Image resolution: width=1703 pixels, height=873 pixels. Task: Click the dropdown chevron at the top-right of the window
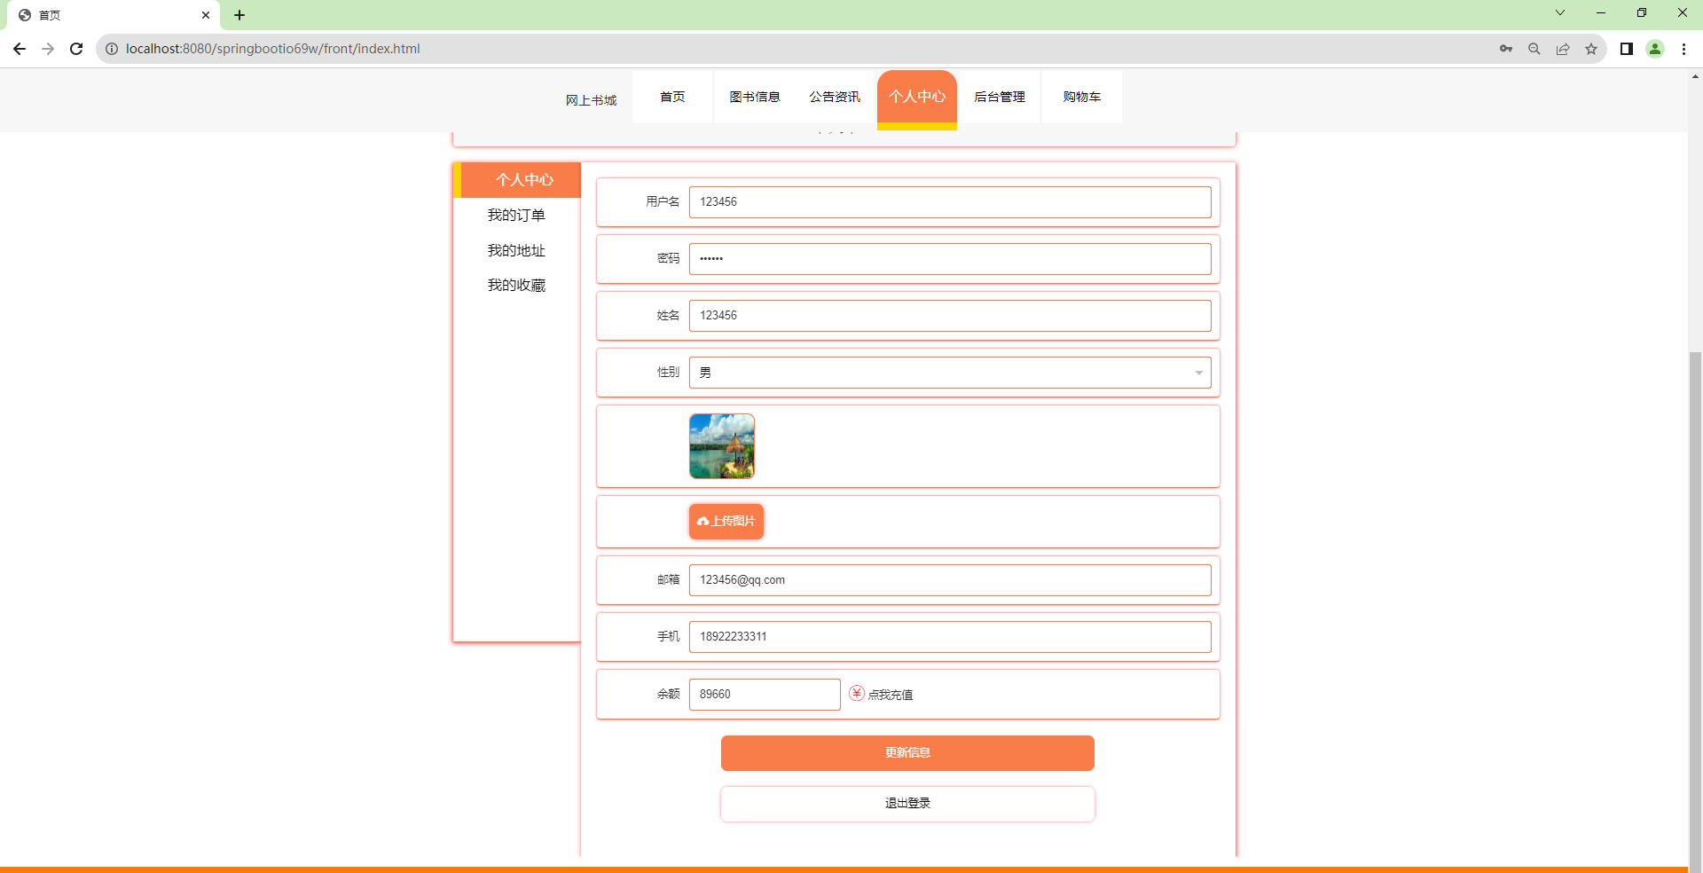click(x=1559, y=12)
